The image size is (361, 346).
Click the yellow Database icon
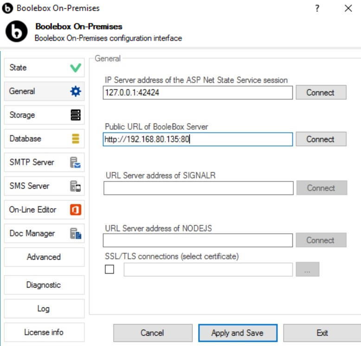pos(76,138)
